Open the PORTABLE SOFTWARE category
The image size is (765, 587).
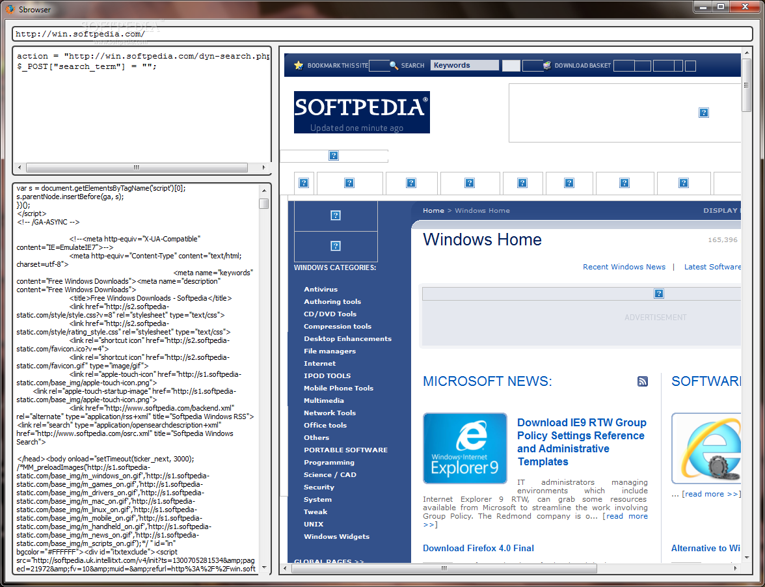tap(345, 450)
